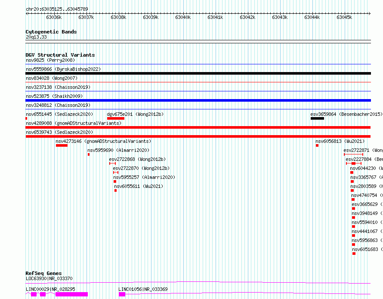Click the chr20:63035125..63045789 region label
383x299 pixels.
pyautogui.click(x=57, y=9)
